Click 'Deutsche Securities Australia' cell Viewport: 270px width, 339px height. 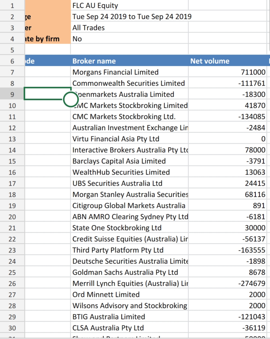pyautogui.click(x=129, y=261)
